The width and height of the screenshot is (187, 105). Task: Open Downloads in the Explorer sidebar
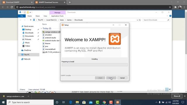click(x=29, y=33)
